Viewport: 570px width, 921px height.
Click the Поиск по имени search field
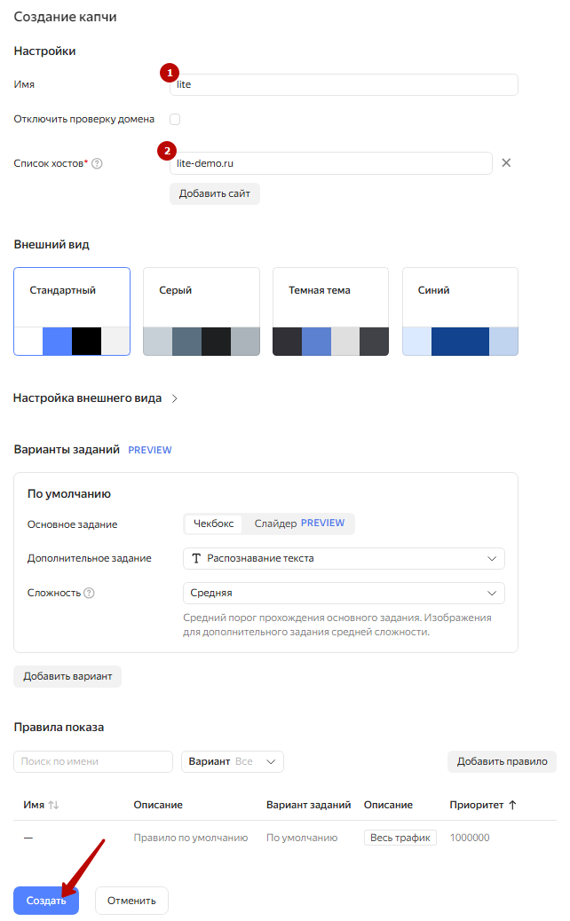click(x=93, y=761)
